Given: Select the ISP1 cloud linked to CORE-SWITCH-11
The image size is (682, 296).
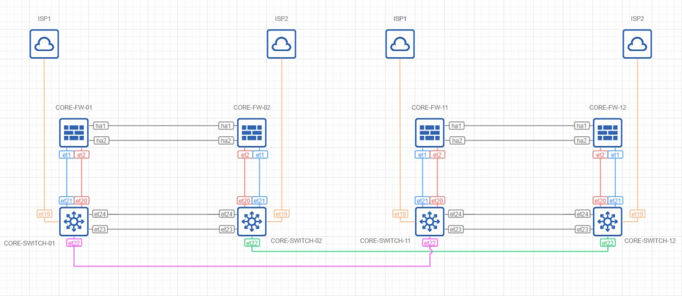Looking at the screenshot, I should tap(400, 44).
